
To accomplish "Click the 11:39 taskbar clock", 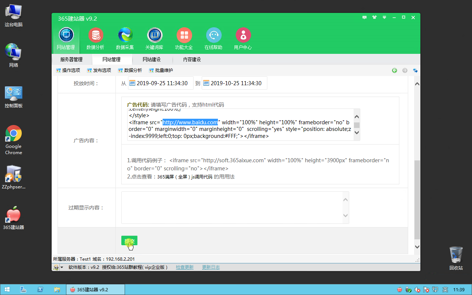I will tap(459, 289).
